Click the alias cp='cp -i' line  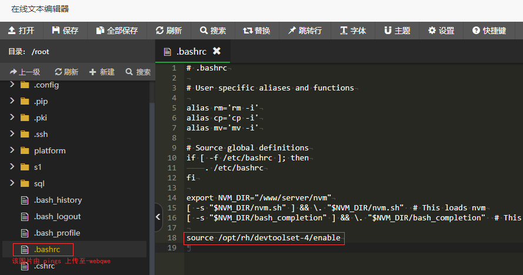click(x=222, y=118)
